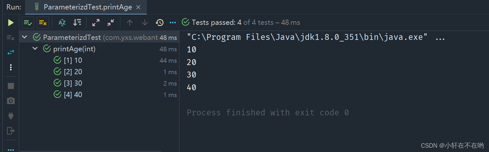This screenshot has height=152, width=489.
Task: Toggle show ignored tests filter
Action: (43, 23)
